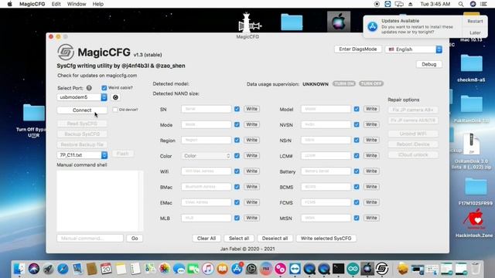Click the Connect button
The height and width of the screenshot is (278, 495).
(82, 110)
